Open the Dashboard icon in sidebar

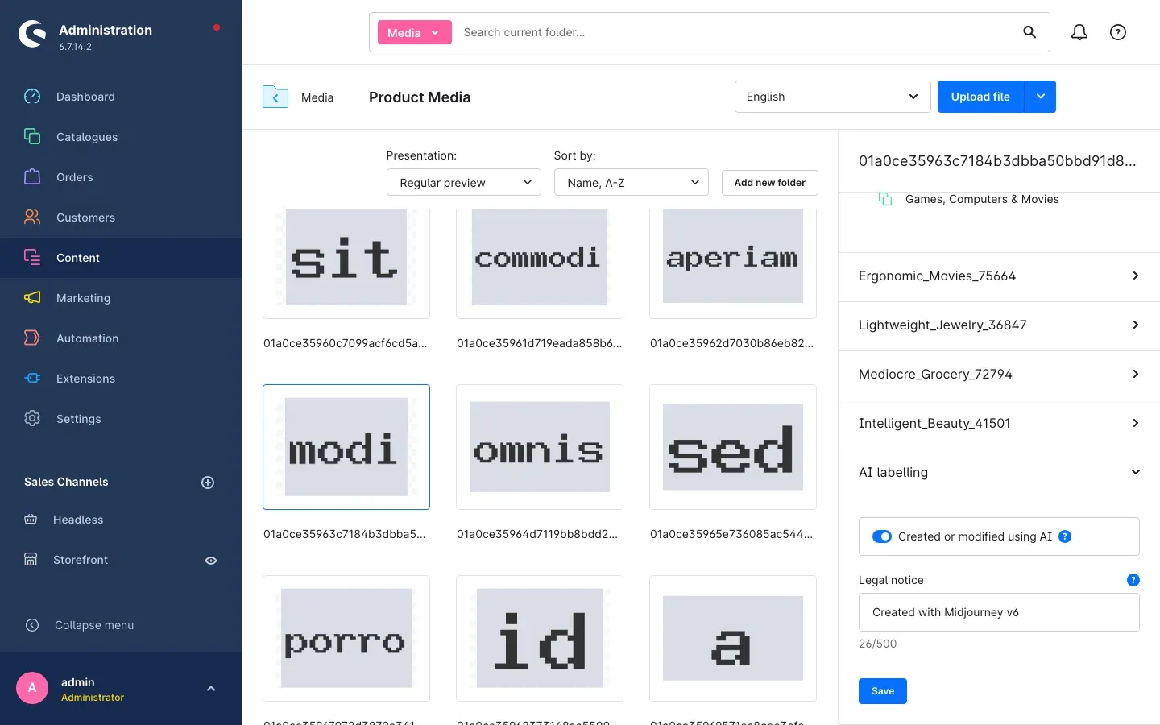(x=32, y=97)
